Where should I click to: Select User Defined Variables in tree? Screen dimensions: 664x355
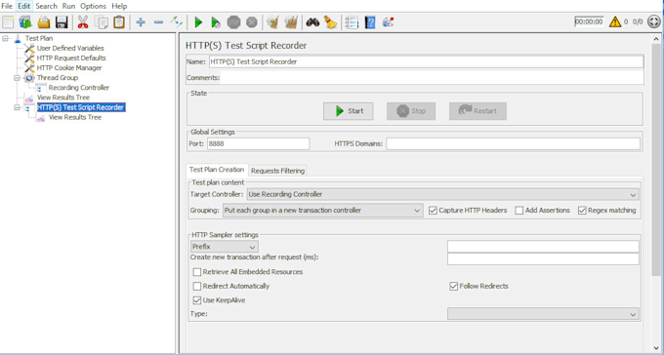(x=70, y=48)
